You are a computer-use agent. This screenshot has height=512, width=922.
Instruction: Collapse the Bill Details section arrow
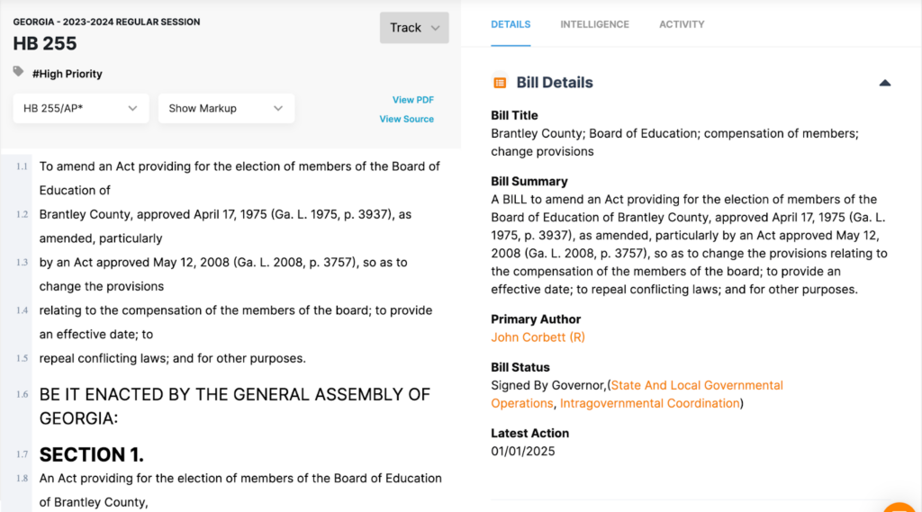[x=884, y=83]
